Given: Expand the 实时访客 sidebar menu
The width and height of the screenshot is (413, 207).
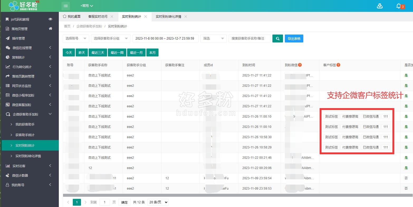Looking at the screenshot, I should (x=50, y=166).
